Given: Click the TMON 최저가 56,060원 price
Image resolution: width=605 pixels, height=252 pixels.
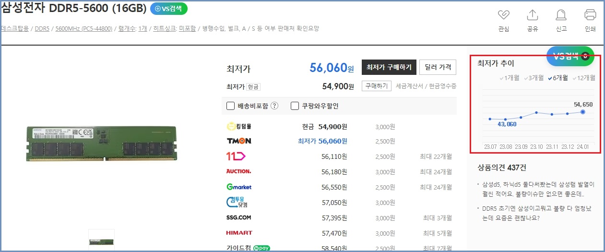Looking at the screenshot, I should [x=322, y=141].
